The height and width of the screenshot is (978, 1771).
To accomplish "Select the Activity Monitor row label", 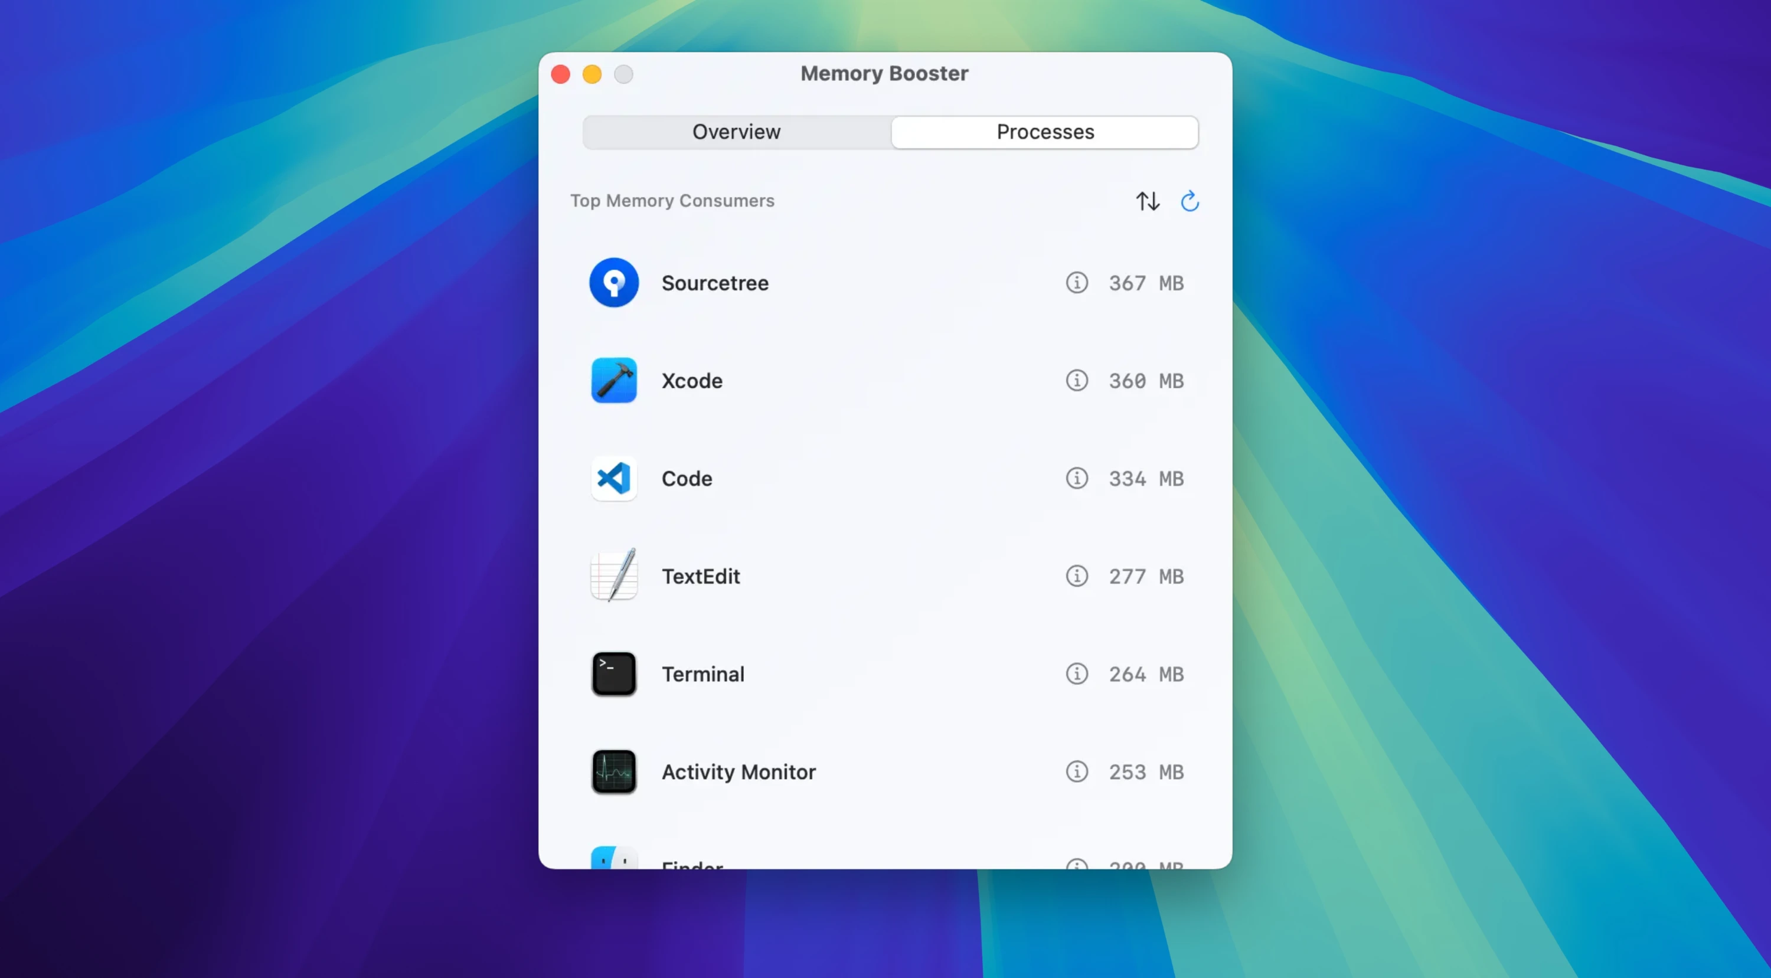I will [x=739, y=772].
